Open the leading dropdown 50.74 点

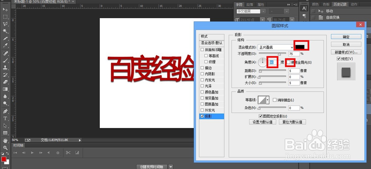click(292, 20)
